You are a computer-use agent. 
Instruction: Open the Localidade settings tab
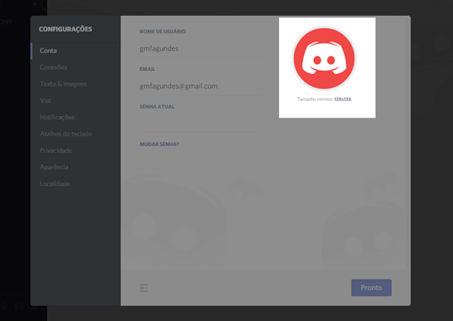pyautogui.click(x=55, y=183)
